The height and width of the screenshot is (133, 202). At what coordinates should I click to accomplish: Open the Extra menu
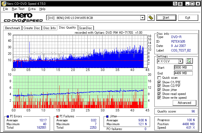point(32,9)
